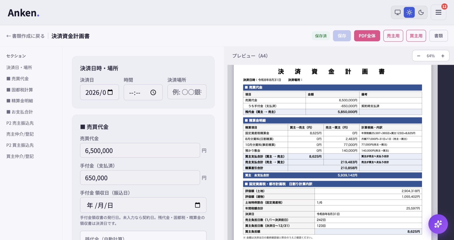Click the 決済場所 input field
Viewport: 454px width, 240px height.
click(187, 92)
